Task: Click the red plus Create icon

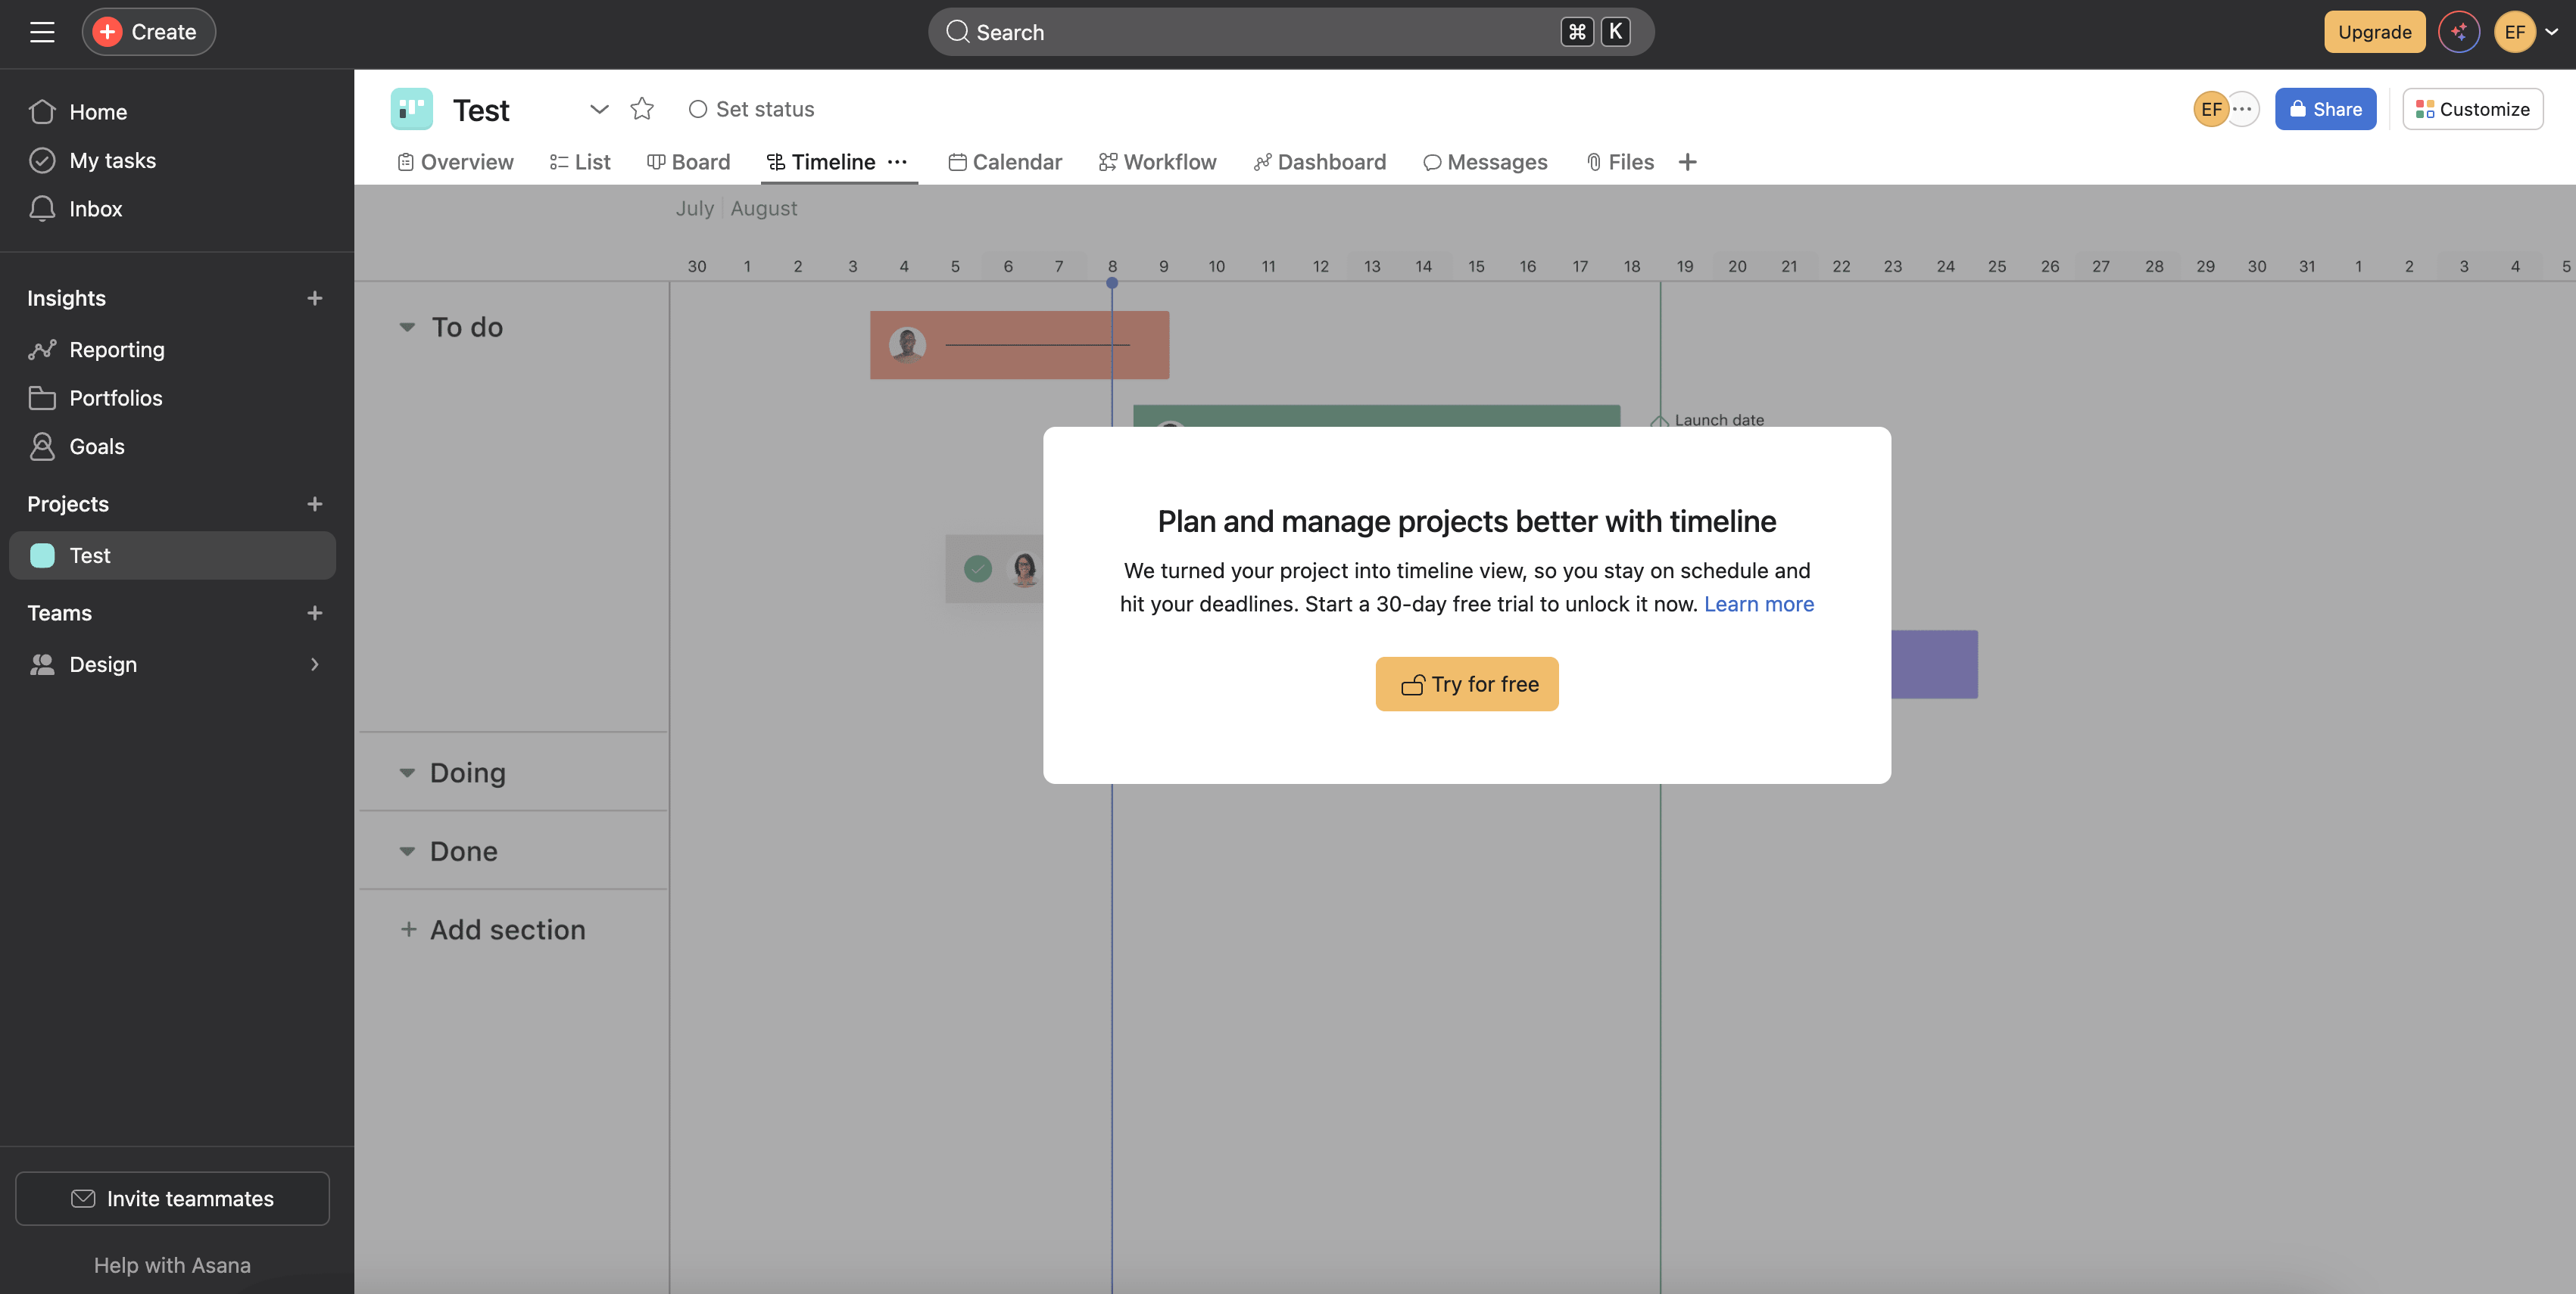Action: point(107,32)
